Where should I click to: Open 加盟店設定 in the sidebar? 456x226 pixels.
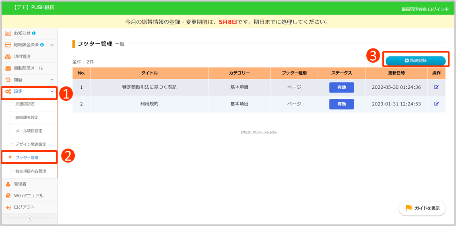coord(25,104)
